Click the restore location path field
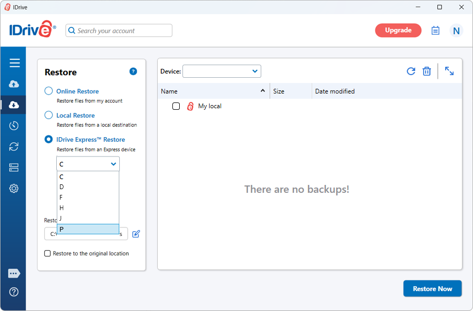The width and height of the screenshot is (473, 311). click(x=86, y=234)
